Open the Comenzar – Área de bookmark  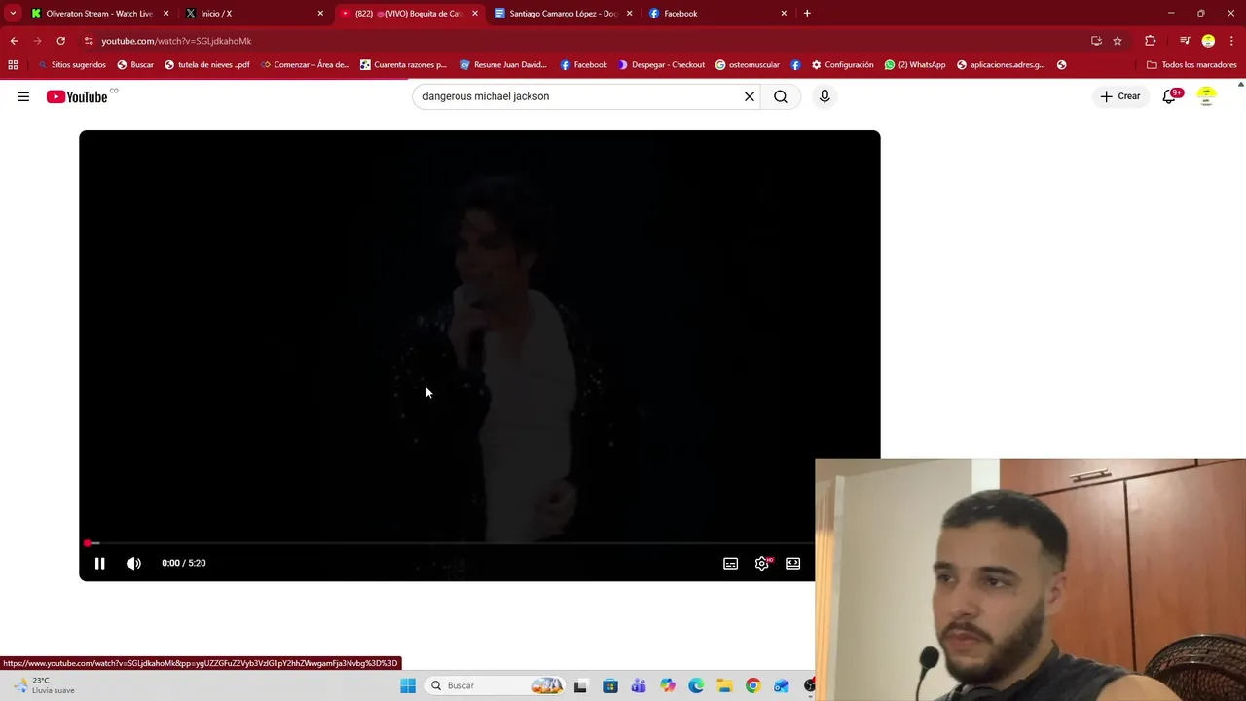(x=305, y=65)
